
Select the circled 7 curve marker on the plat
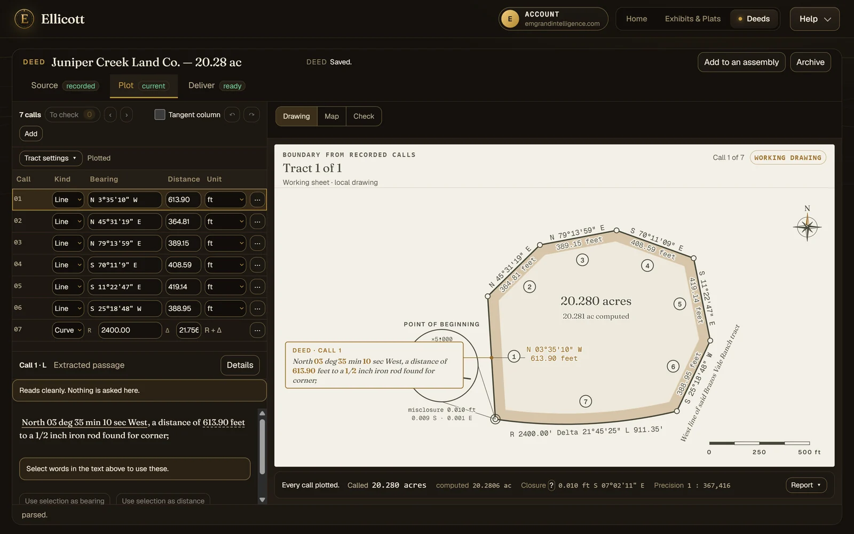(x=586, y=402)
